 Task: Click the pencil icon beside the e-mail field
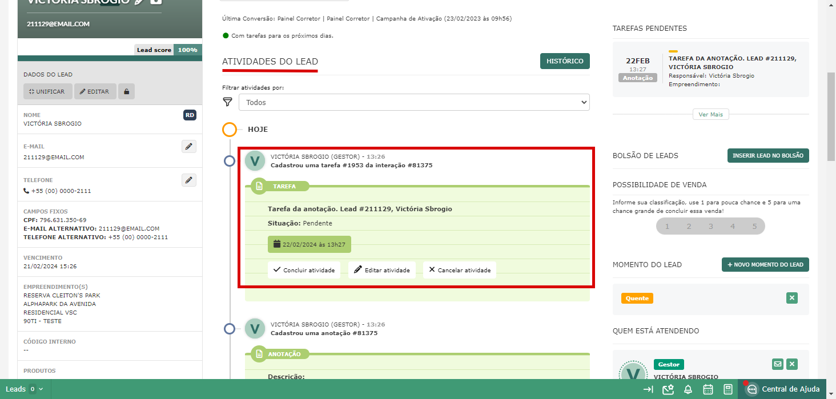(x=189, y=147)
